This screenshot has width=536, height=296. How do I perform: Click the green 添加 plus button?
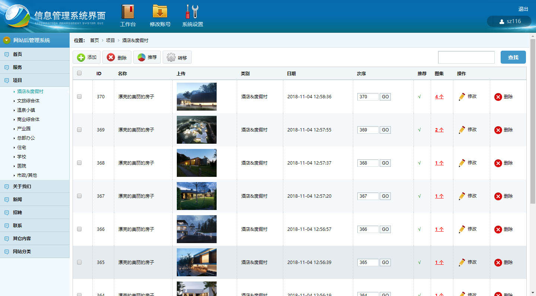(x=86, y=57)
